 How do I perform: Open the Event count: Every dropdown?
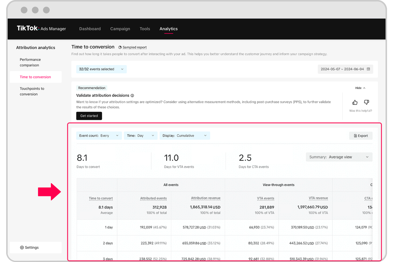point(99,135)
